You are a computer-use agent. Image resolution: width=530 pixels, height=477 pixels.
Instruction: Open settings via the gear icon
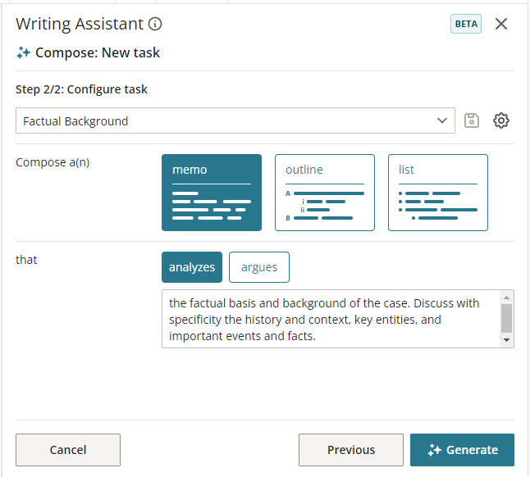click(x=501, y=120)
